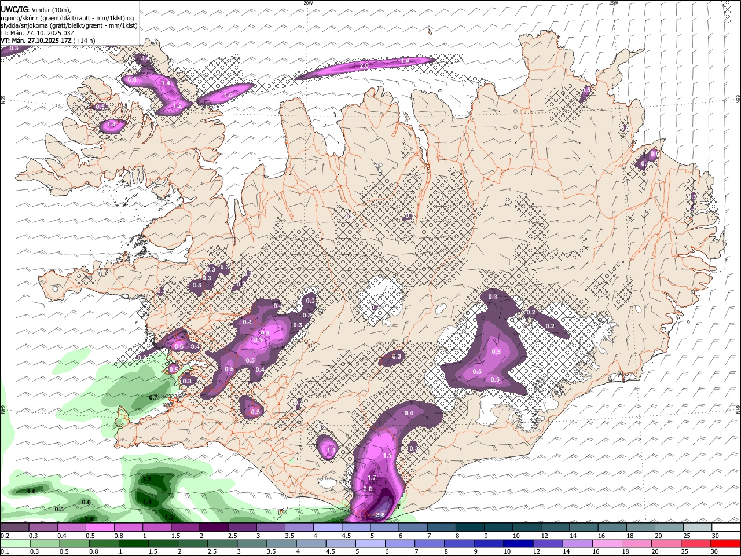
Task: Click the darkest purple swatch above the 2 label
Action: tap(213, 527)
